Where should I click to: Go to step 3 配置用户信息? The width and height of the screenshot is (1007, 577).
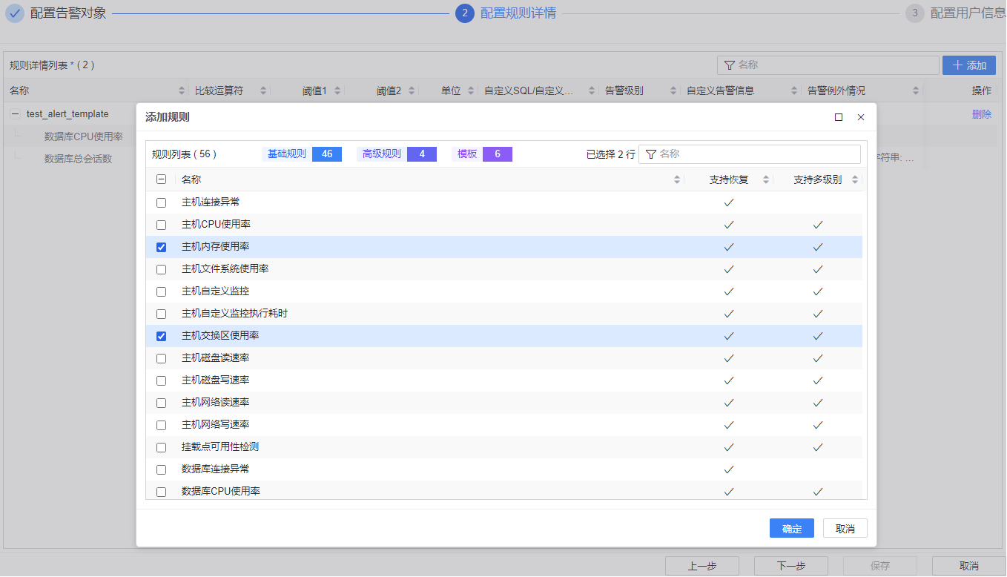pyautogui.click(x=956, y=13)
